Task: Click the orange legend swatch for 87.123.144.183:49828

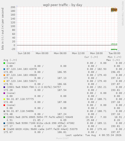Action: [x=4, y=75]
